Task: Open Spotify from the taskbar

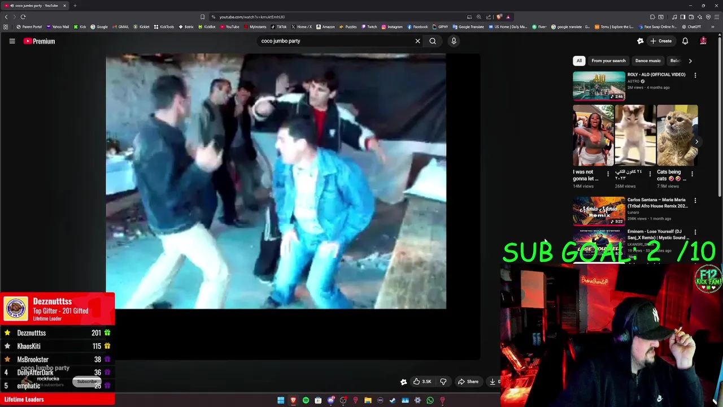Action: coord(306,400)
